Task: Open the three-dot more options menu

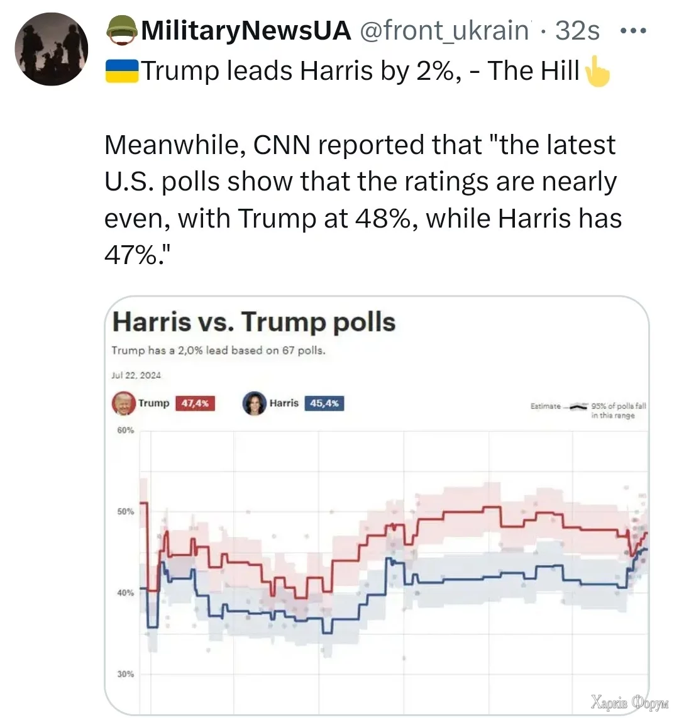Action: coord(633,30)
